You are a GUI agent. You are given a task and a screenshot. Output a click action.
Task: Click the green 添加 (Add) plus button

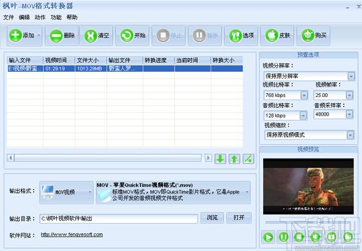click(x=21, y=35)
